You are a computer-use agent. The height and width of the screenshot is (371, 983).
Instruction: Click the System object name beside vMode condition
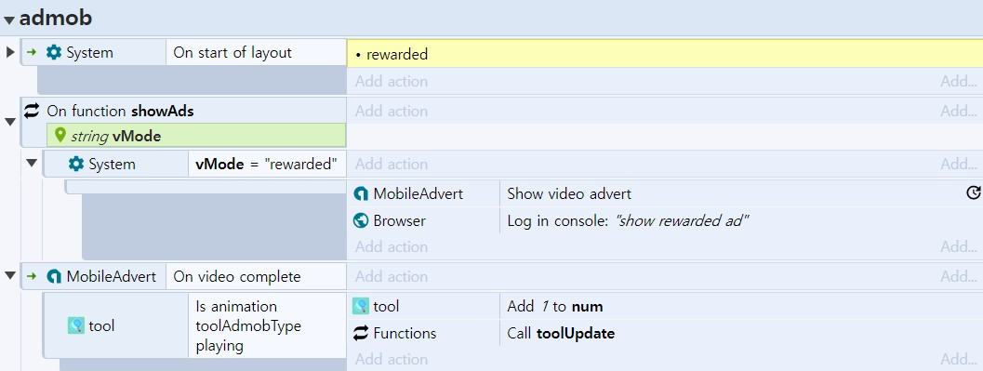pos(112,165)
